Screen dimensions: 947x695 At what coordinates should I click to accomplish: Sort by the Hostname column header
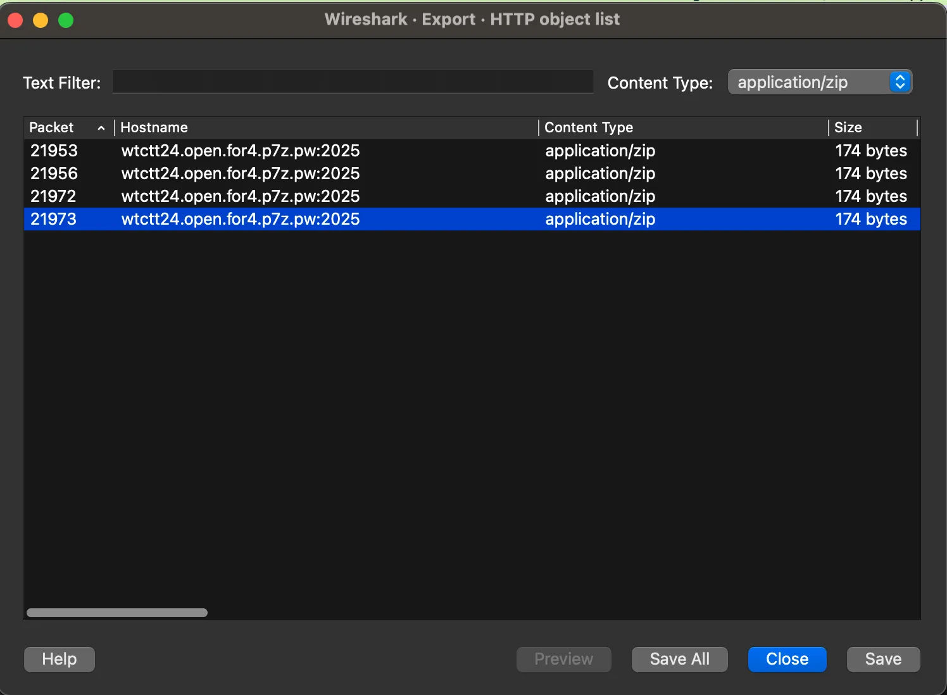tap(154, 128)
